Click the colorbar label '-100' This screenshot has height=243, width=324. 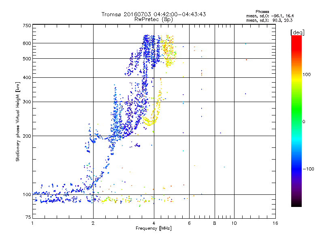(x=308, y=169)
